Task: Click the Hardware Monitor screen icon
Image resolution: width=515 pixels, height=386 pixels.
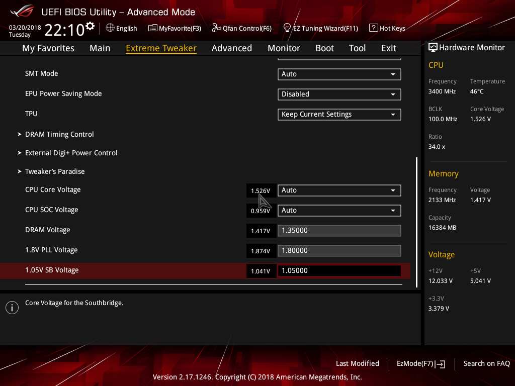Action: pos(433,47)
